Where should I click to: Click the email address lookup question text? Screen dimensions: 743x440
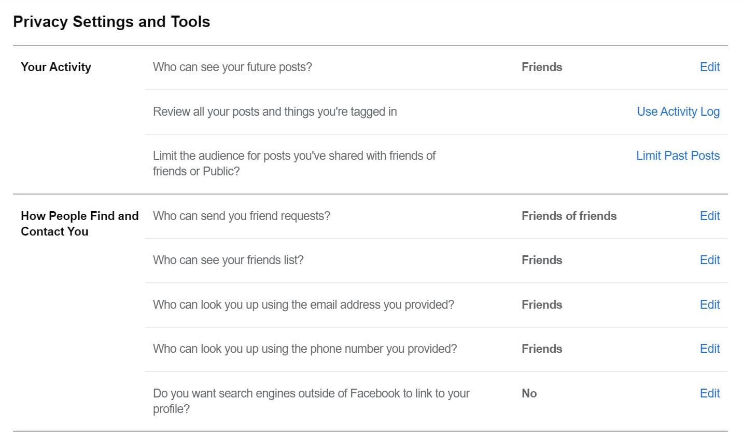(303, 305)
